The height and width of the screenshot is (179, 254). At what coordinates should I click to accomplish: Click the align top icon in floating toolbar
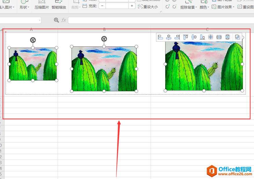(x=186, y=37)
